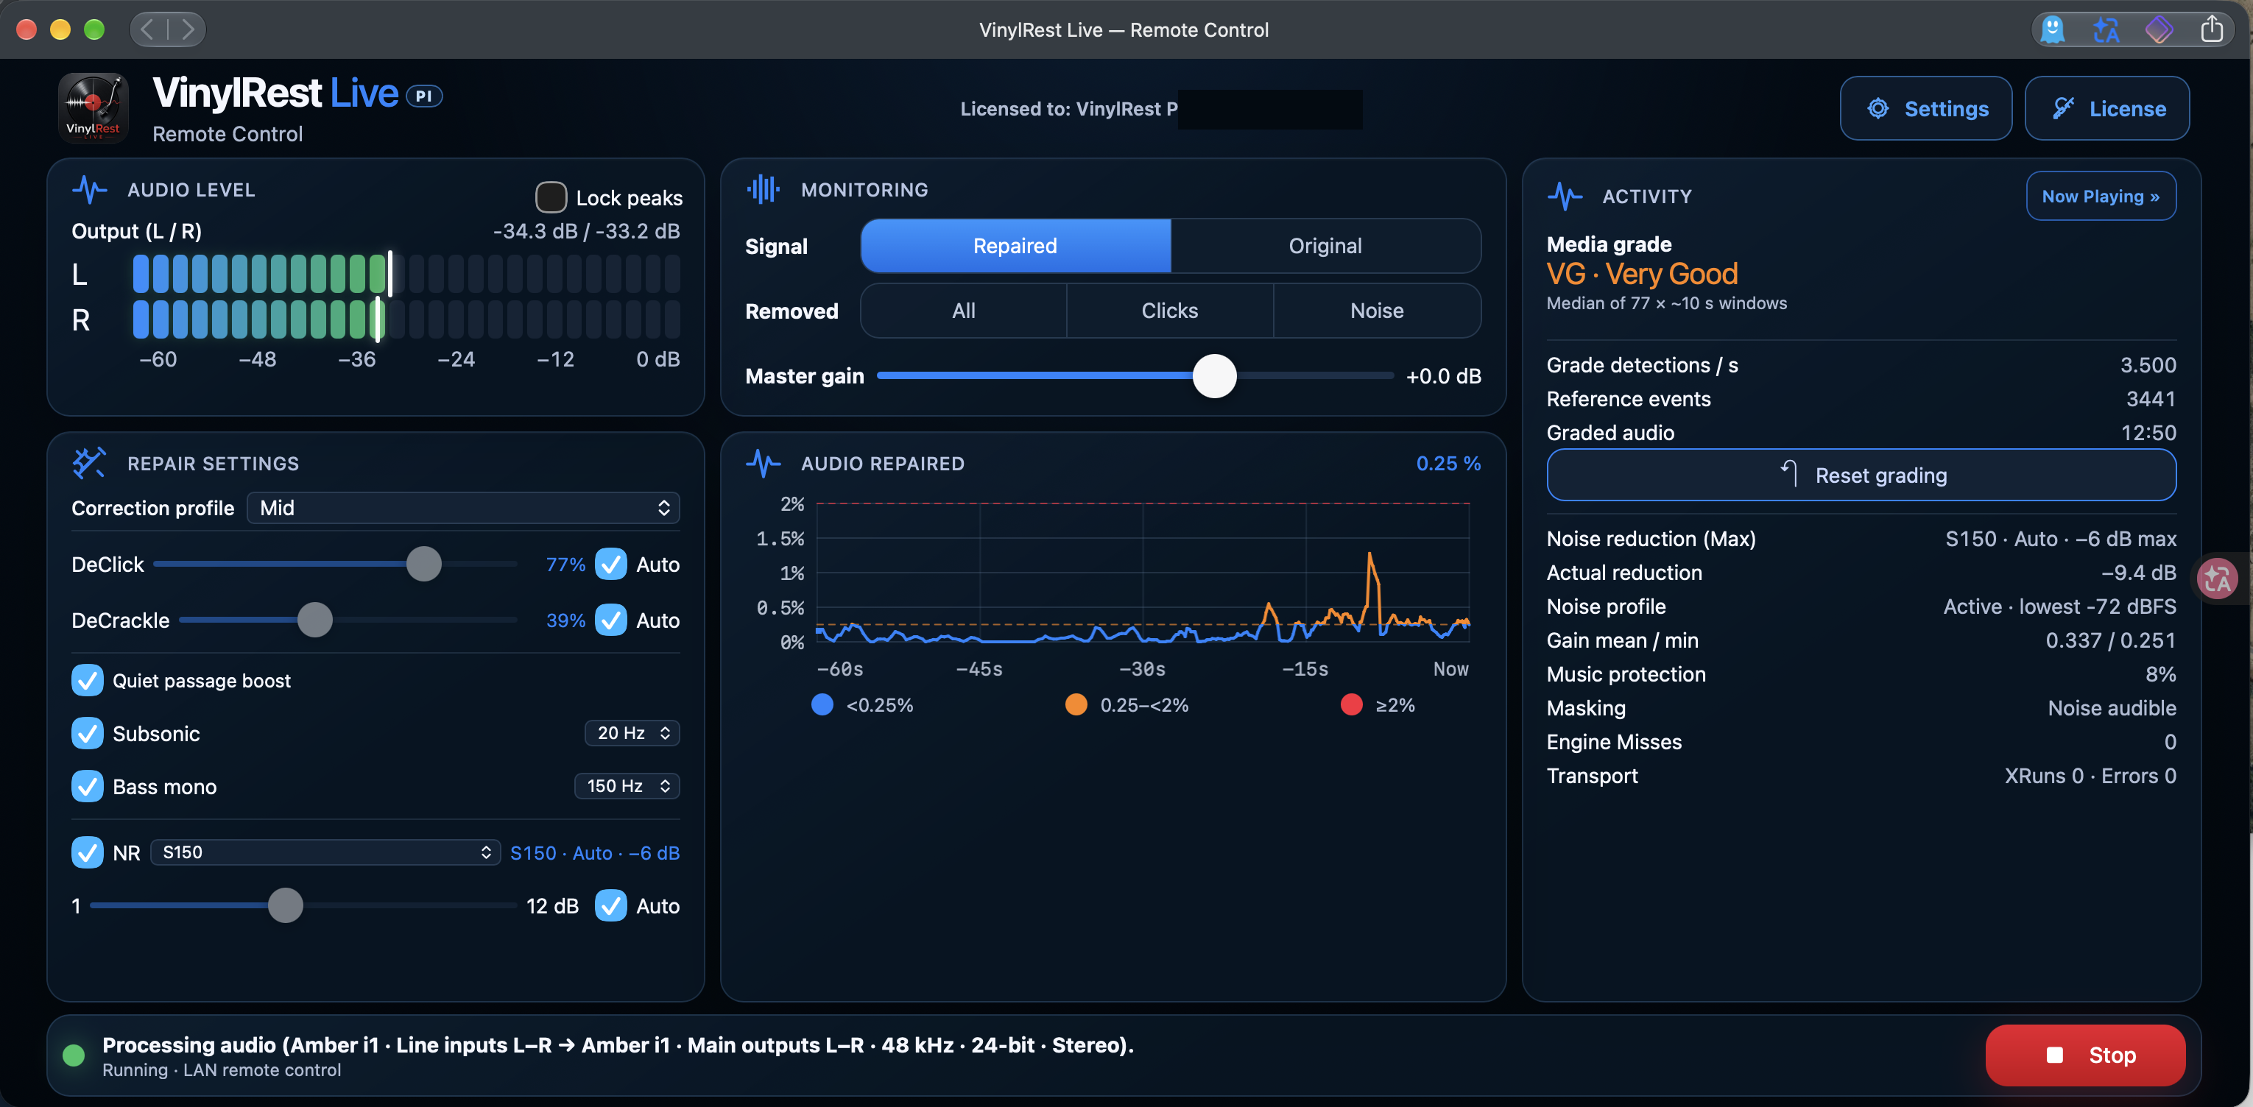Click the L channel output level meter

[406, 275]
